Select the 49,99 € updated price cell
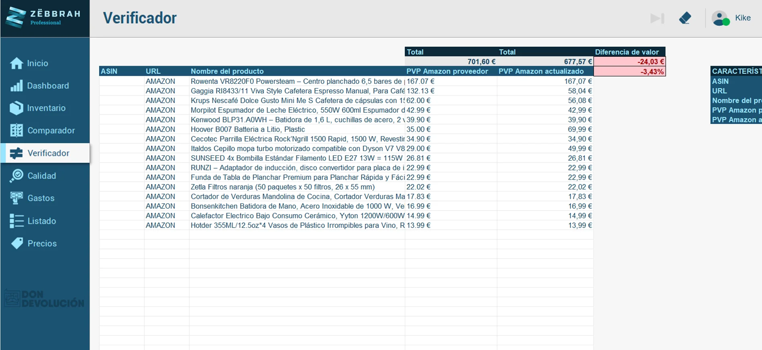 [545, 149]
